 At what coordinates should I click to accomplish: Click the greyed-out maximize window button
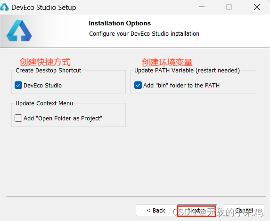(x=229, y=7)
